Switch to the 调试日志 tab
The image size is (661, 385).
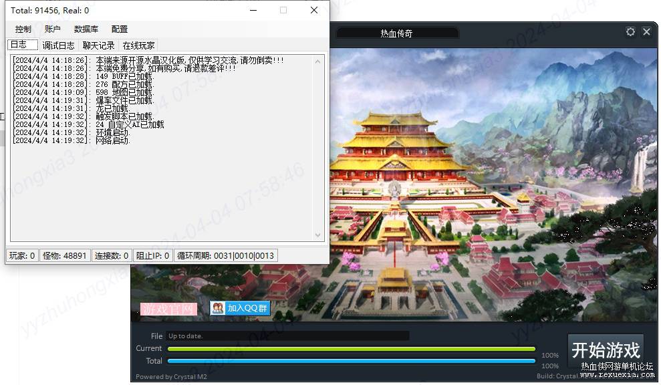(x=58, y=45)
